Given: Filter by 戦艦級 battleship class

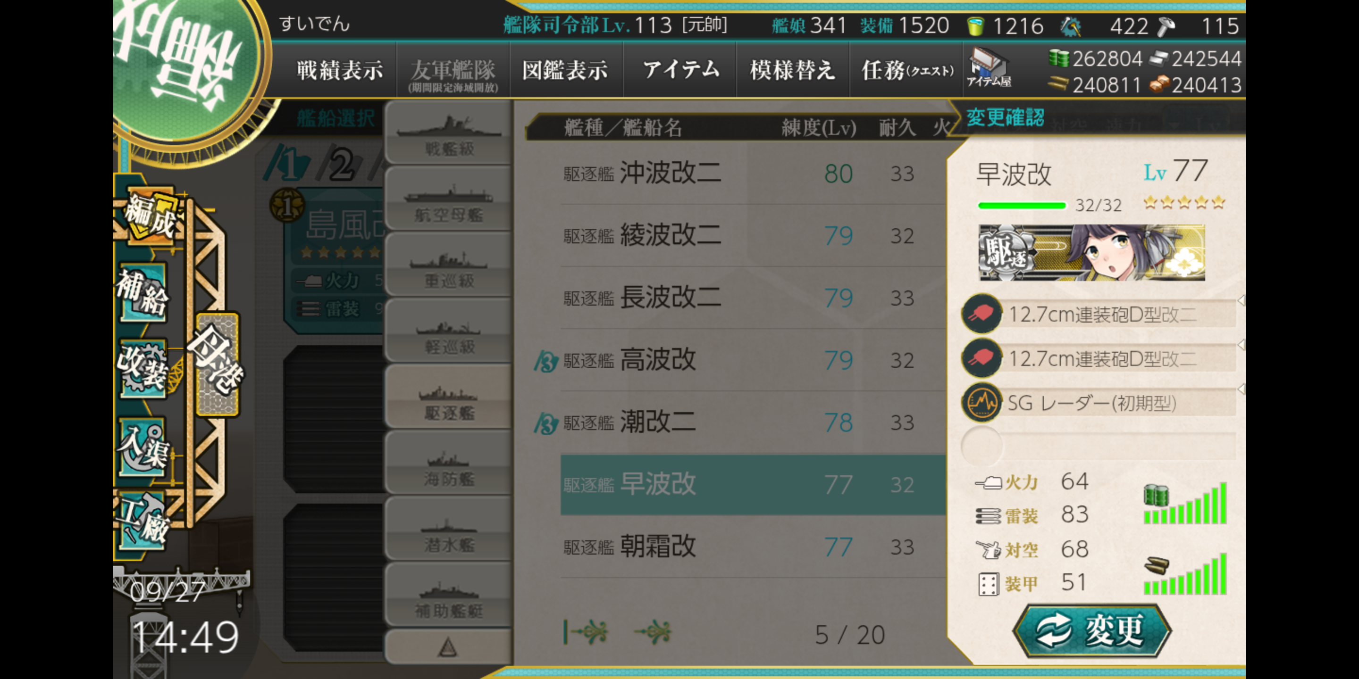Looking at the screenshot, I should click(x=448, y=133).
